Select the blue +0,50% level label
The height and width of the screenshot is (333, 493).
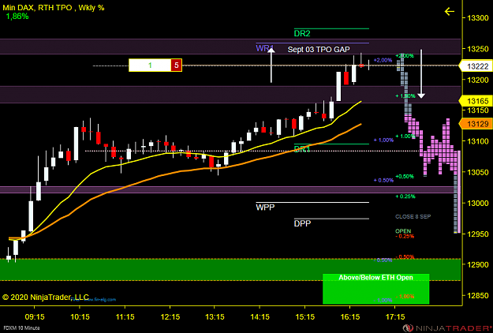point(383,180)
